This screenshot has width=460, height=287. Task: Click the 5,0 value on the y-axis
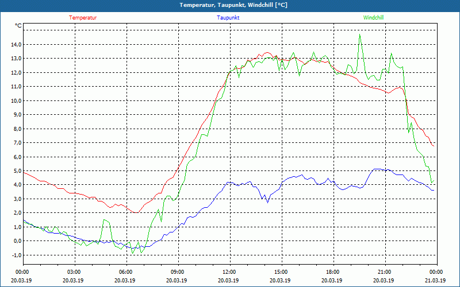(16, 171)
